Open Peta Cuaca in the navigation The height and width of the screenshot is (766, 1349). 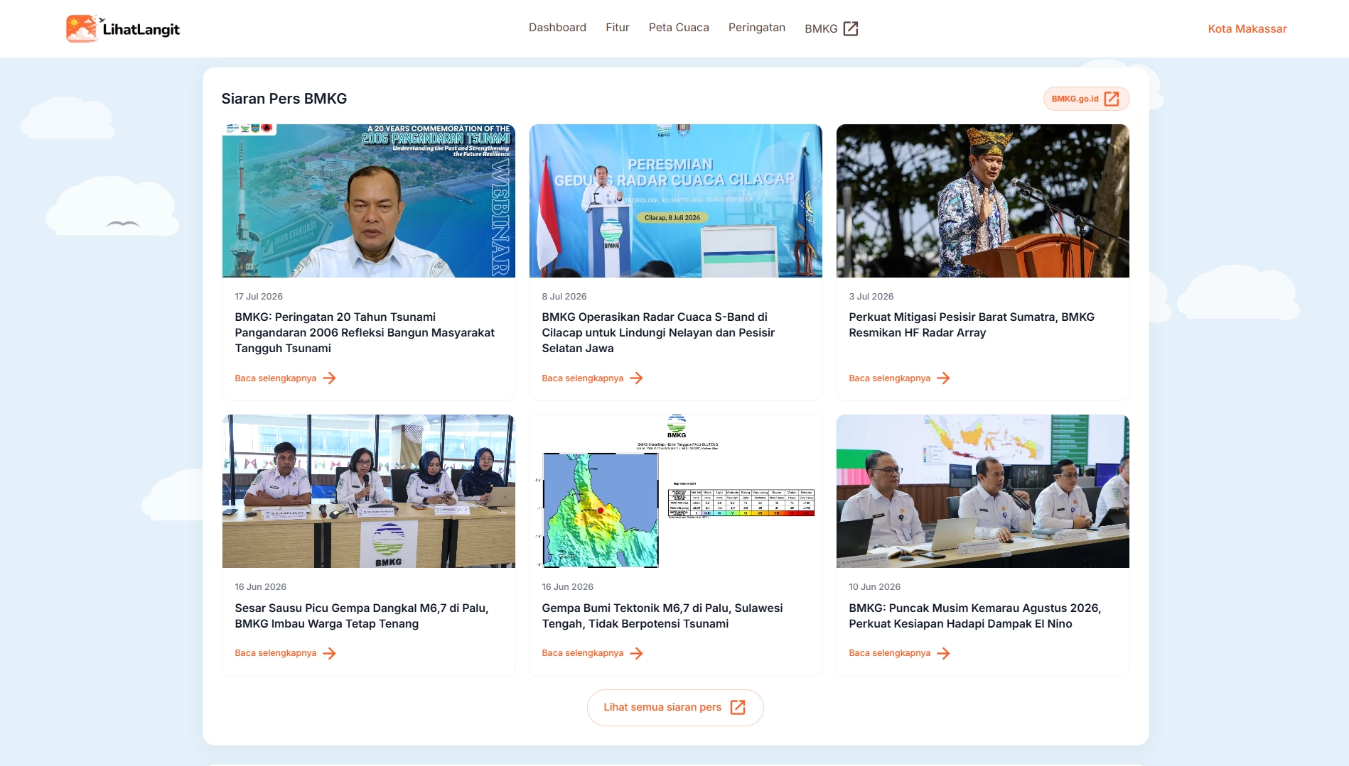(679, 28)
